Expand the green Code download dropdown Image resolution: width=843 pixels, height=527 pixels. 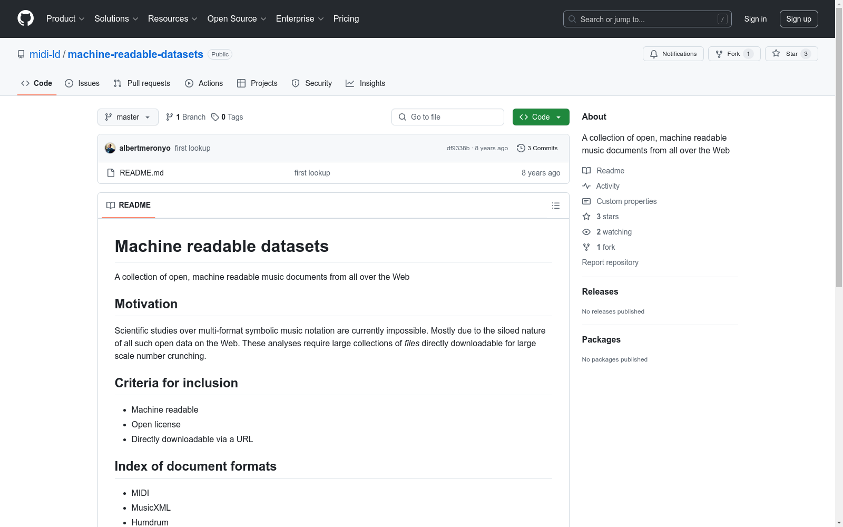(541, 117)
